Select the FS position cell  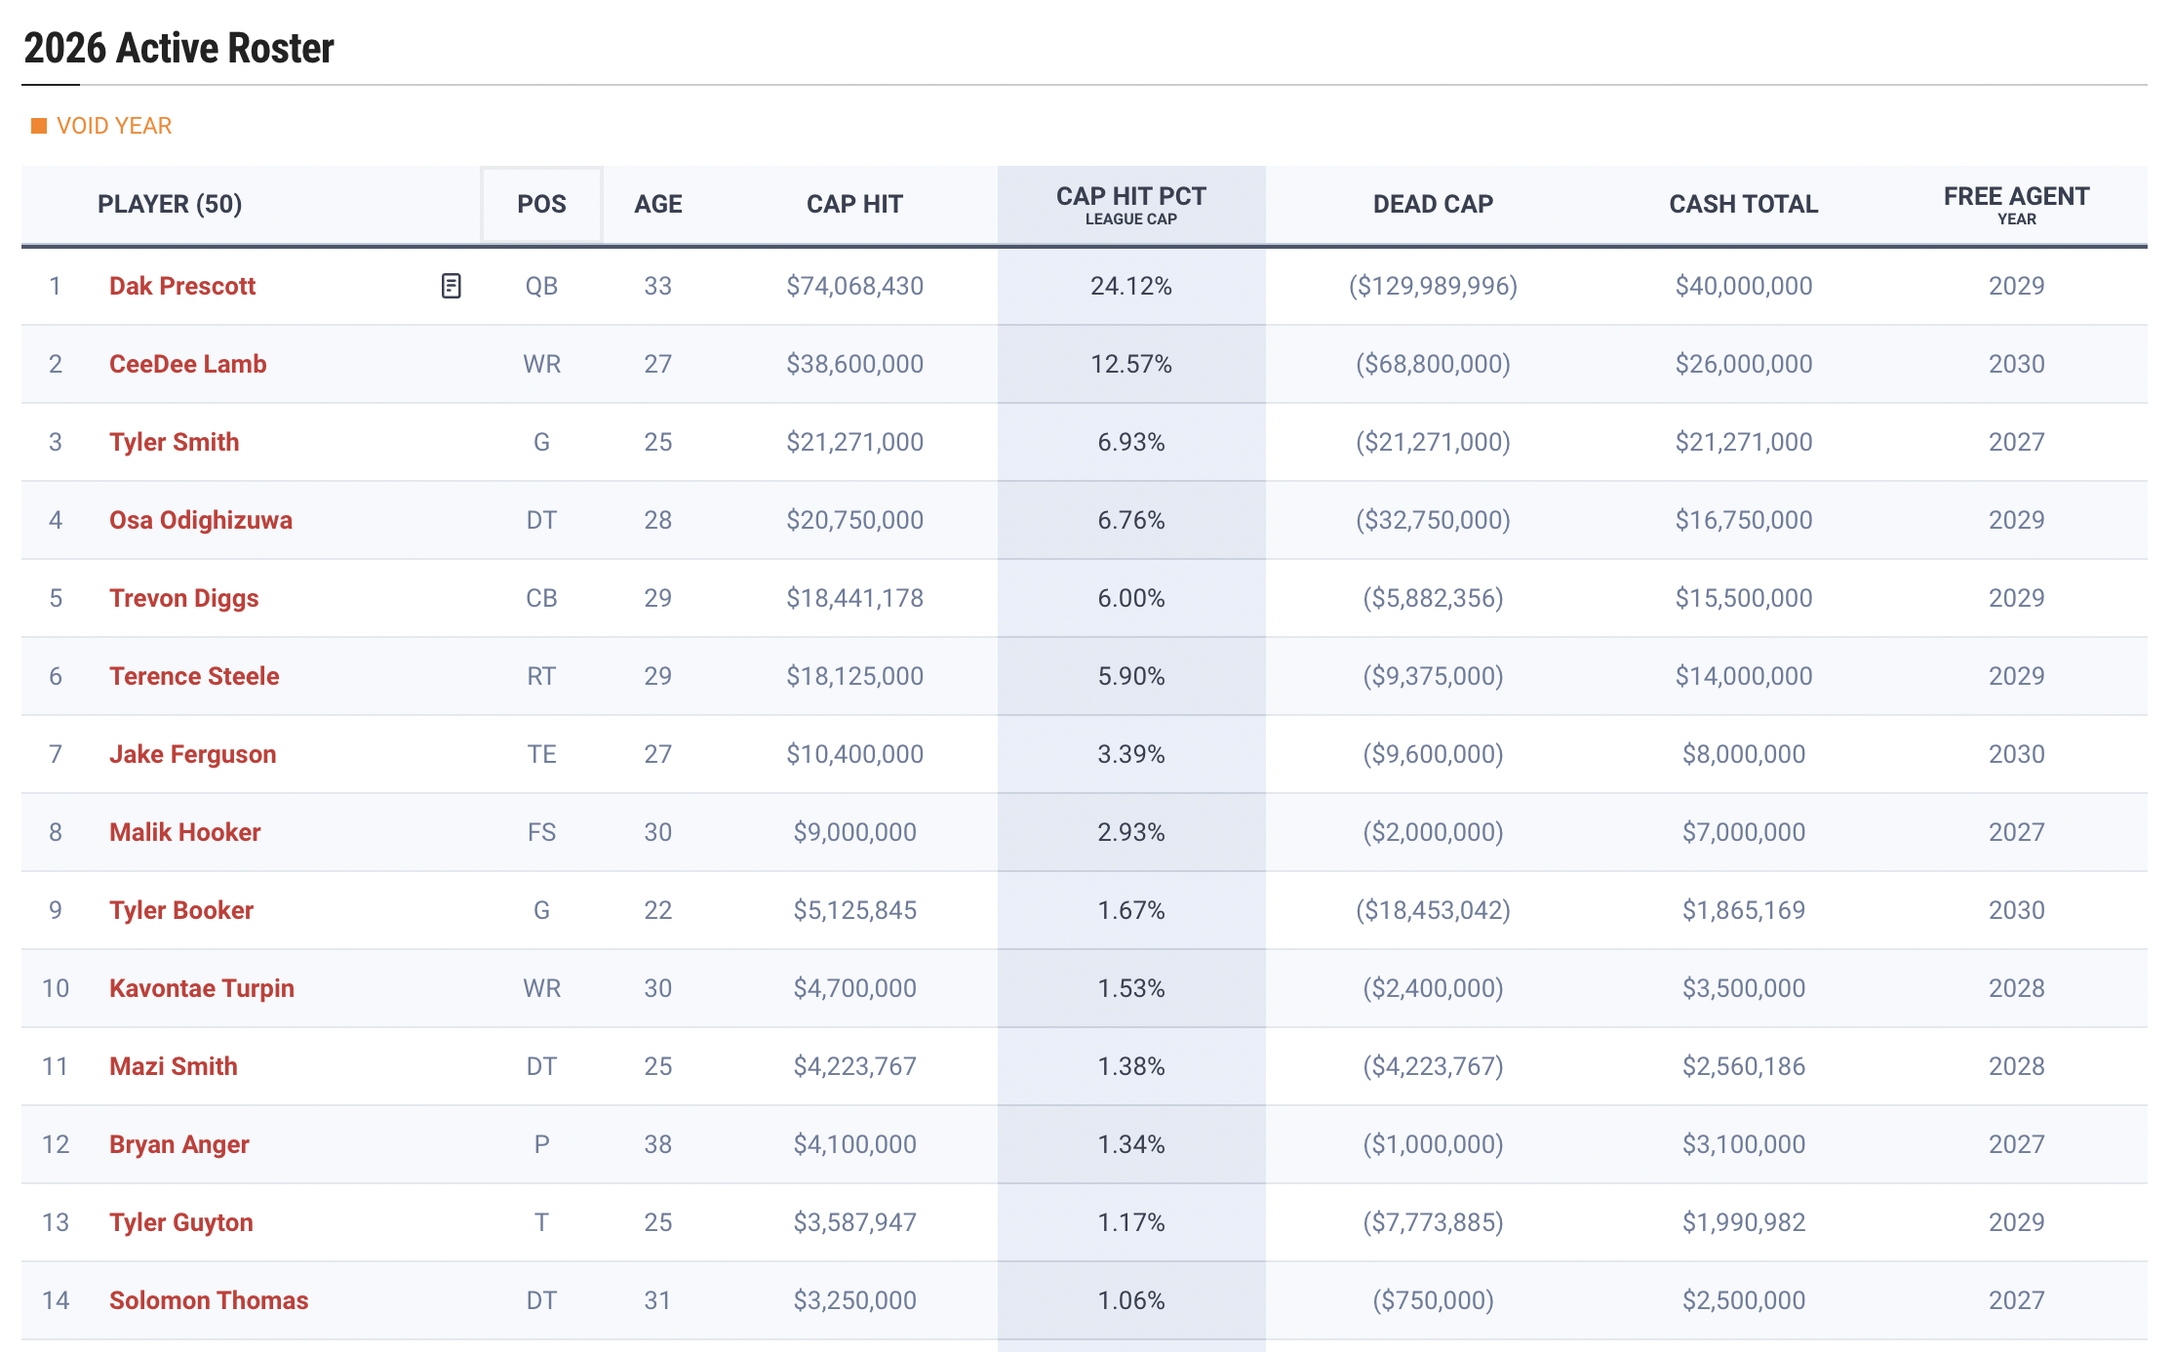tap(541, 832)
